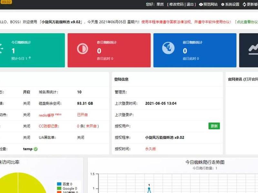Click the 今日蜘蛛爬行走势图 chart title

[x=205, y=162]
